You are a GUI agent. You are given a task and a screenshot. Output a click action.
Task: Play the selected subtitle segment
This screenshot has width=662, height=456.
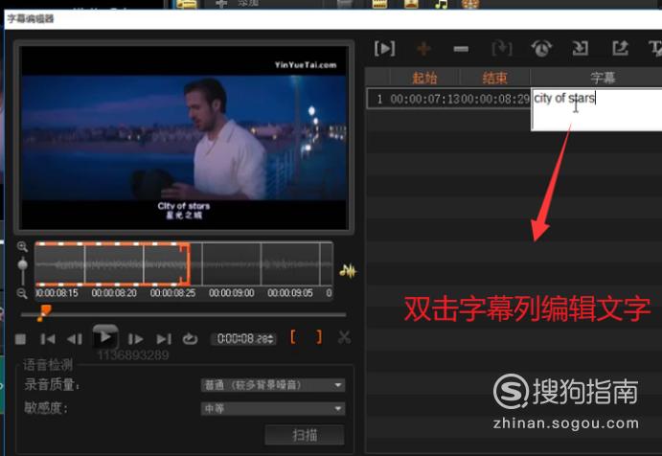pos(384,49)
